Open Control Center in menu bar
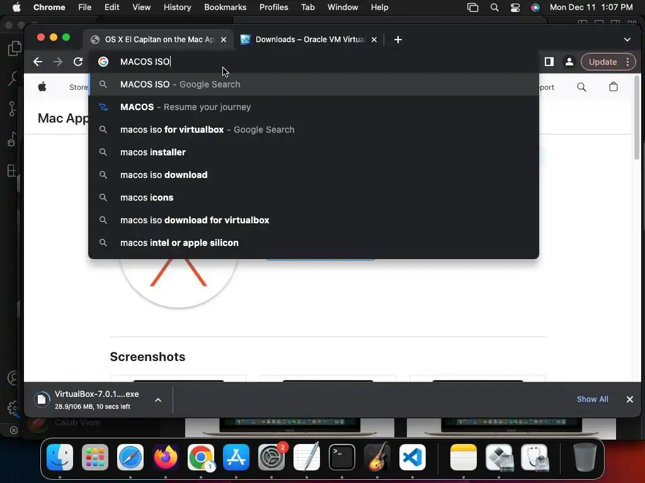Image resolution: width=645 pixels, height=483 pixels. coord(515,8)
